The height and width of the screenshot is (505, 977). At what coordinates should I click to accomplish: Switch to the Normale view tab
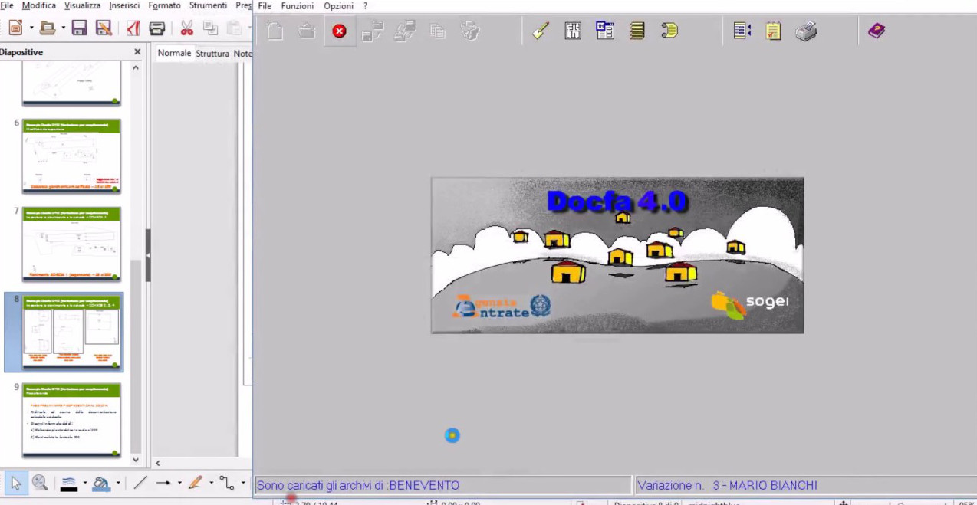pos(174,53)
